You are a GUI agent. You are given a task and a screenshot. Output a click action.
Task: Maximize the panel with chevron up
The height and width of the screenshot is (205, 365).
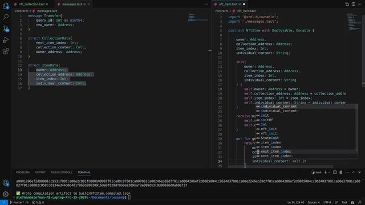[x=354, y=172]
